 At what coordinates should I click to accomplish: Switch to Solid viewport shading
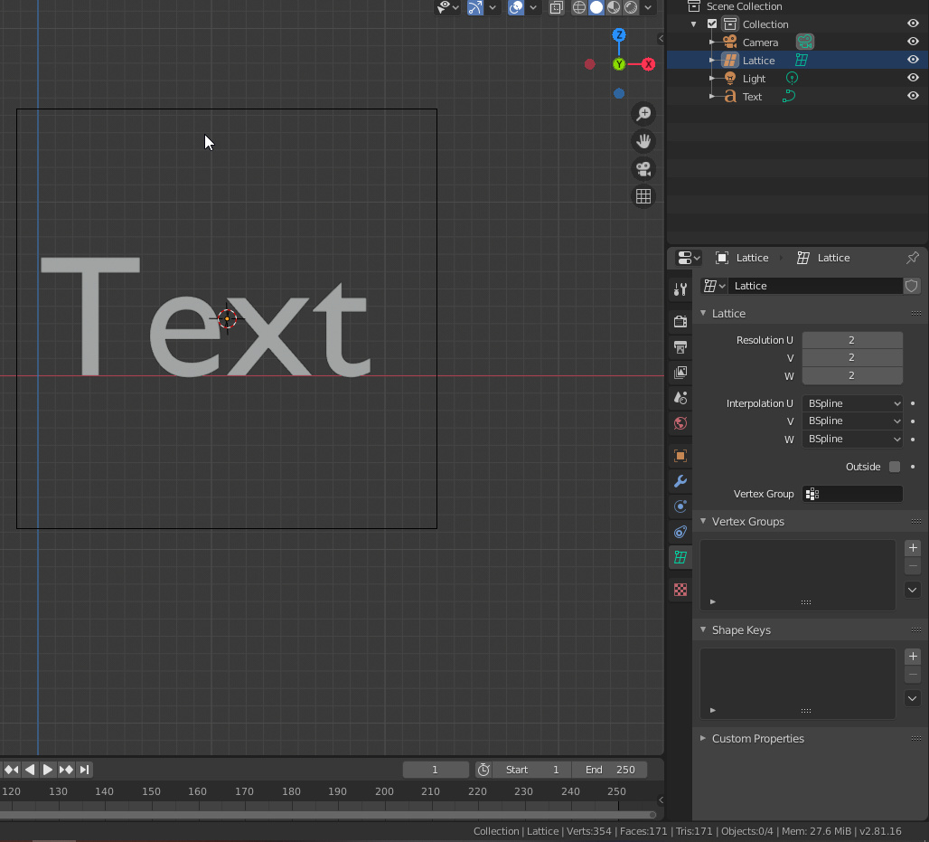(596, 7)
